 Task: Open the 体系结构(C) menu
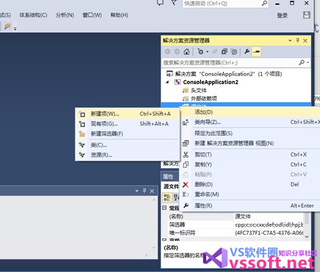click(x=34, y=15)
